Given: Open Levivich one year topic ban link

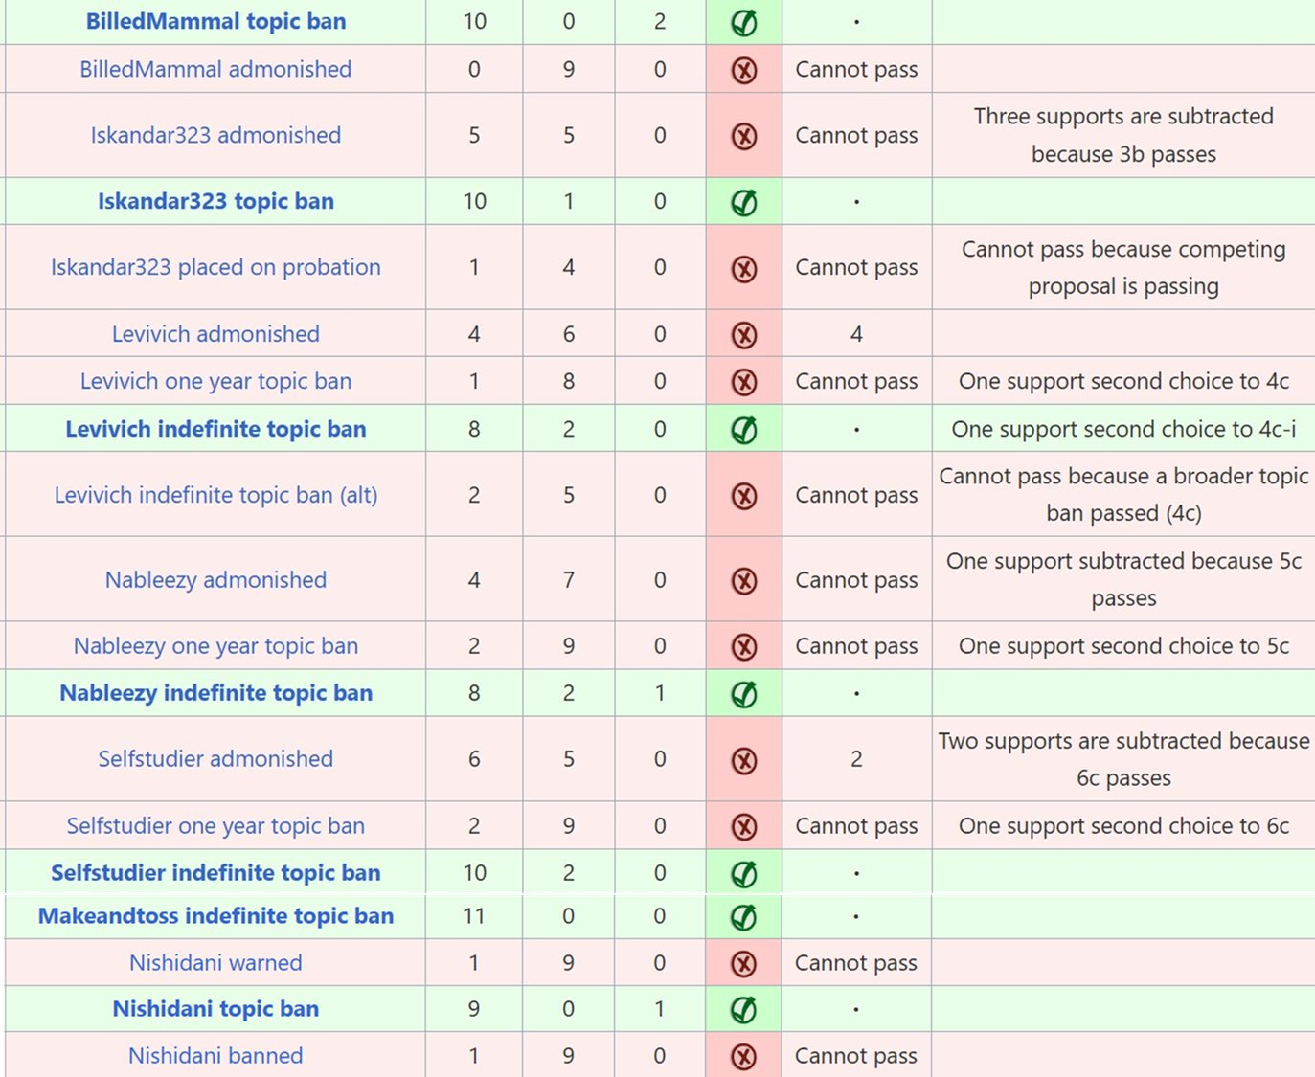Looking at the screenshot, I should click(215, 381).
